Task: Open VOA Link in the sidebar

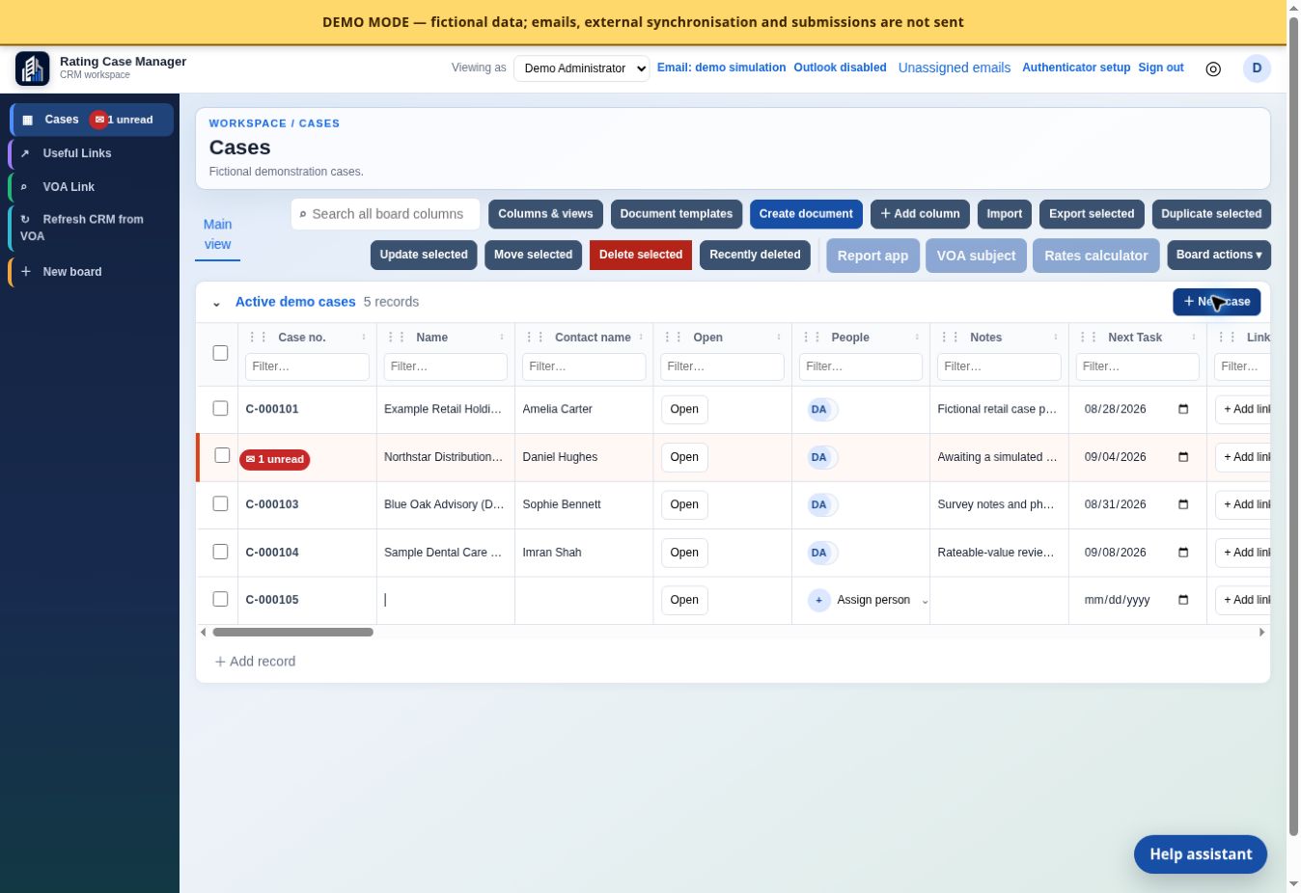Action: tap(93, 187)
